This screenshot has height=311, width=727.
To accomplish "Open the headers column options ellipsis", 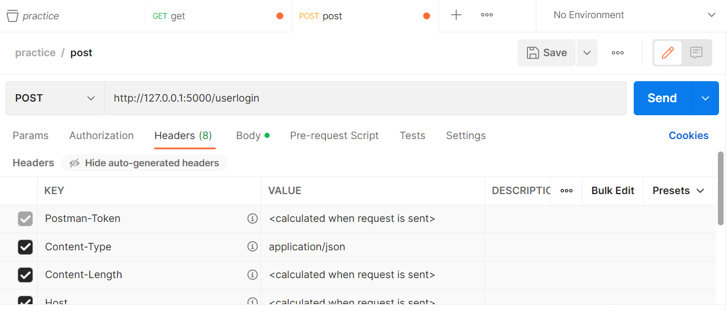I will click(567, 191).
